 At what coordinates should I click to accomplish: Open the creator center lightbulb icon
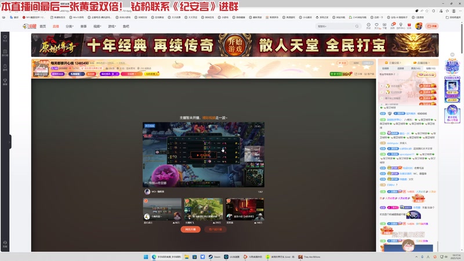point(401,26)
